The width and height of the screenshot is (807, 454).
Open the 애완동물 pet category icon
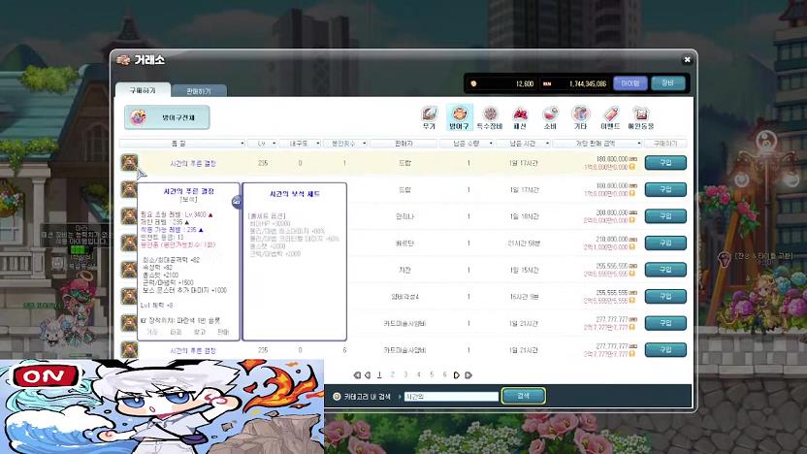[x=640, y=116]
